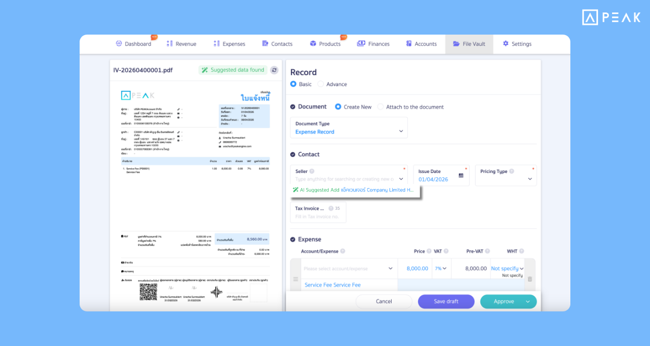
Task: Click the AI Suggested Add company suggestion link
Action: pos(352,190)
